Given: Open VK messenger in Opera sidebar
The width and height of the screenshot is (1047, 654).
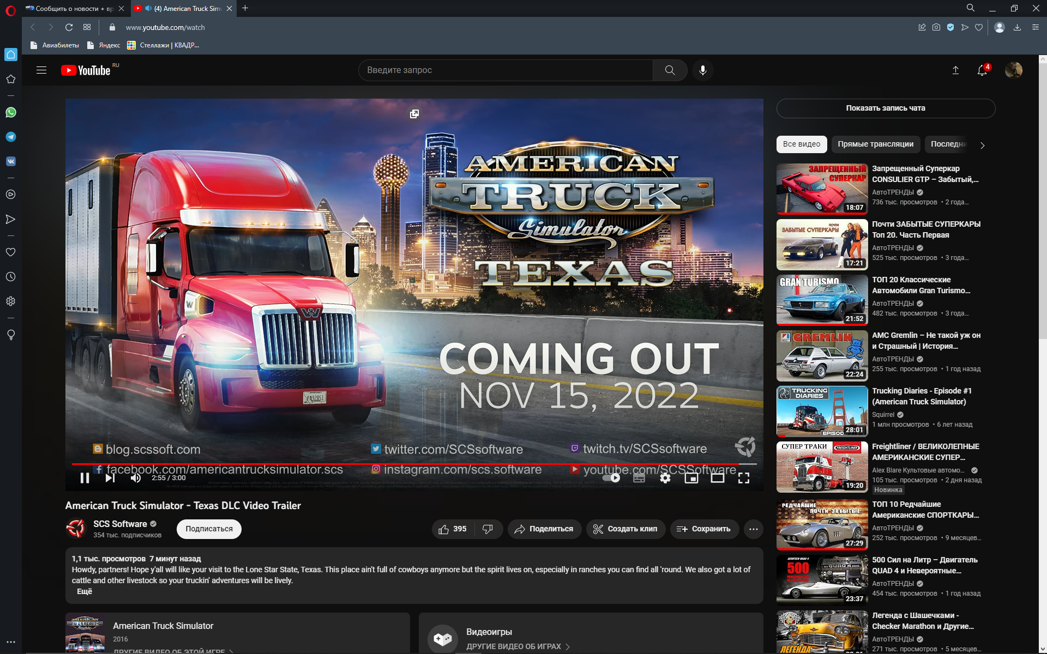Looking at the screenshot, I should point(10,161).
